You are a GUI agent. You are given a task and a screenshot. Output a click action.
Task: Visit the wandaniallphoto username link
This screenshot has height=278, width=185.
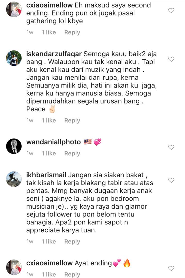[53, 142]
